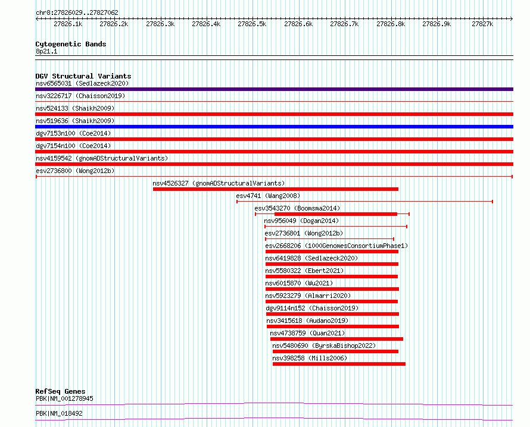Click the 8p21.1 cytogenetic band label
Viewport: 530px width, 427px height.
46,51
